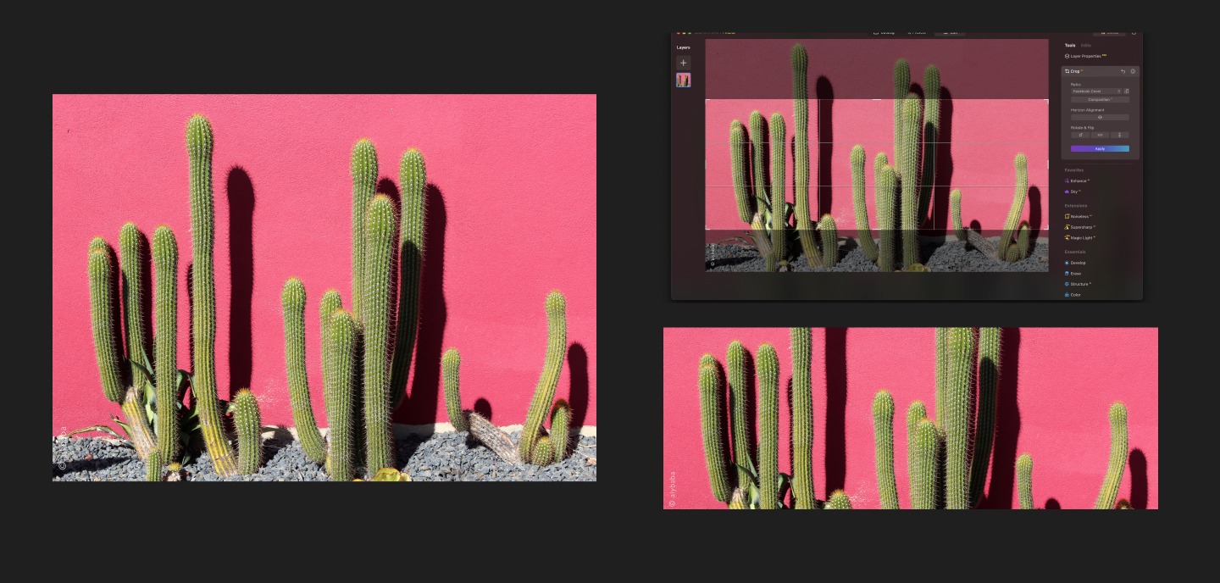1220x583 pixels.
Task: Flip the image vertically
Action: tap(1119, 135)
